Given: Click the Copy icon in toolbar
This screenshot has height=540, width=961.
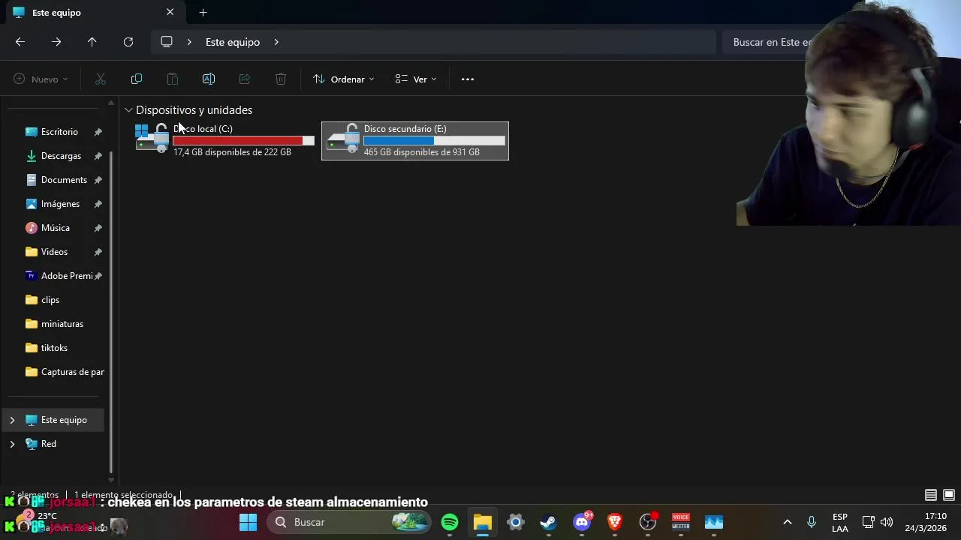Looking at the screenshot, I should (x=137, y=79).
